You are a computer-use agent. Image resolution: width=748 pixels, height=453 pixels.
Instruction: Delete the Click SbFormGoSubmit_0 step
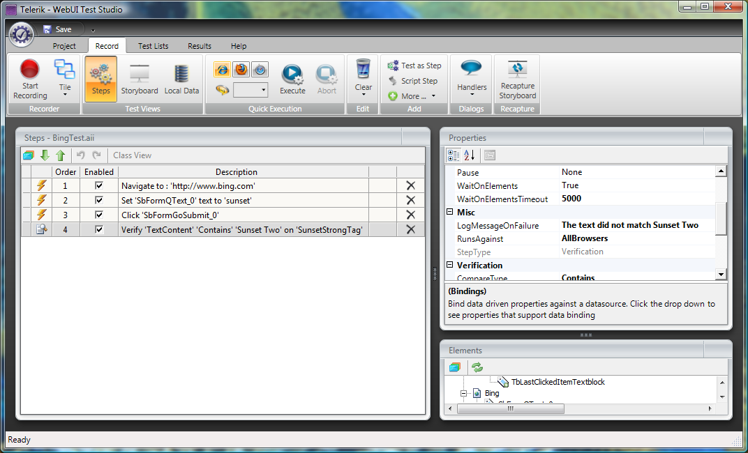(410, 215)
